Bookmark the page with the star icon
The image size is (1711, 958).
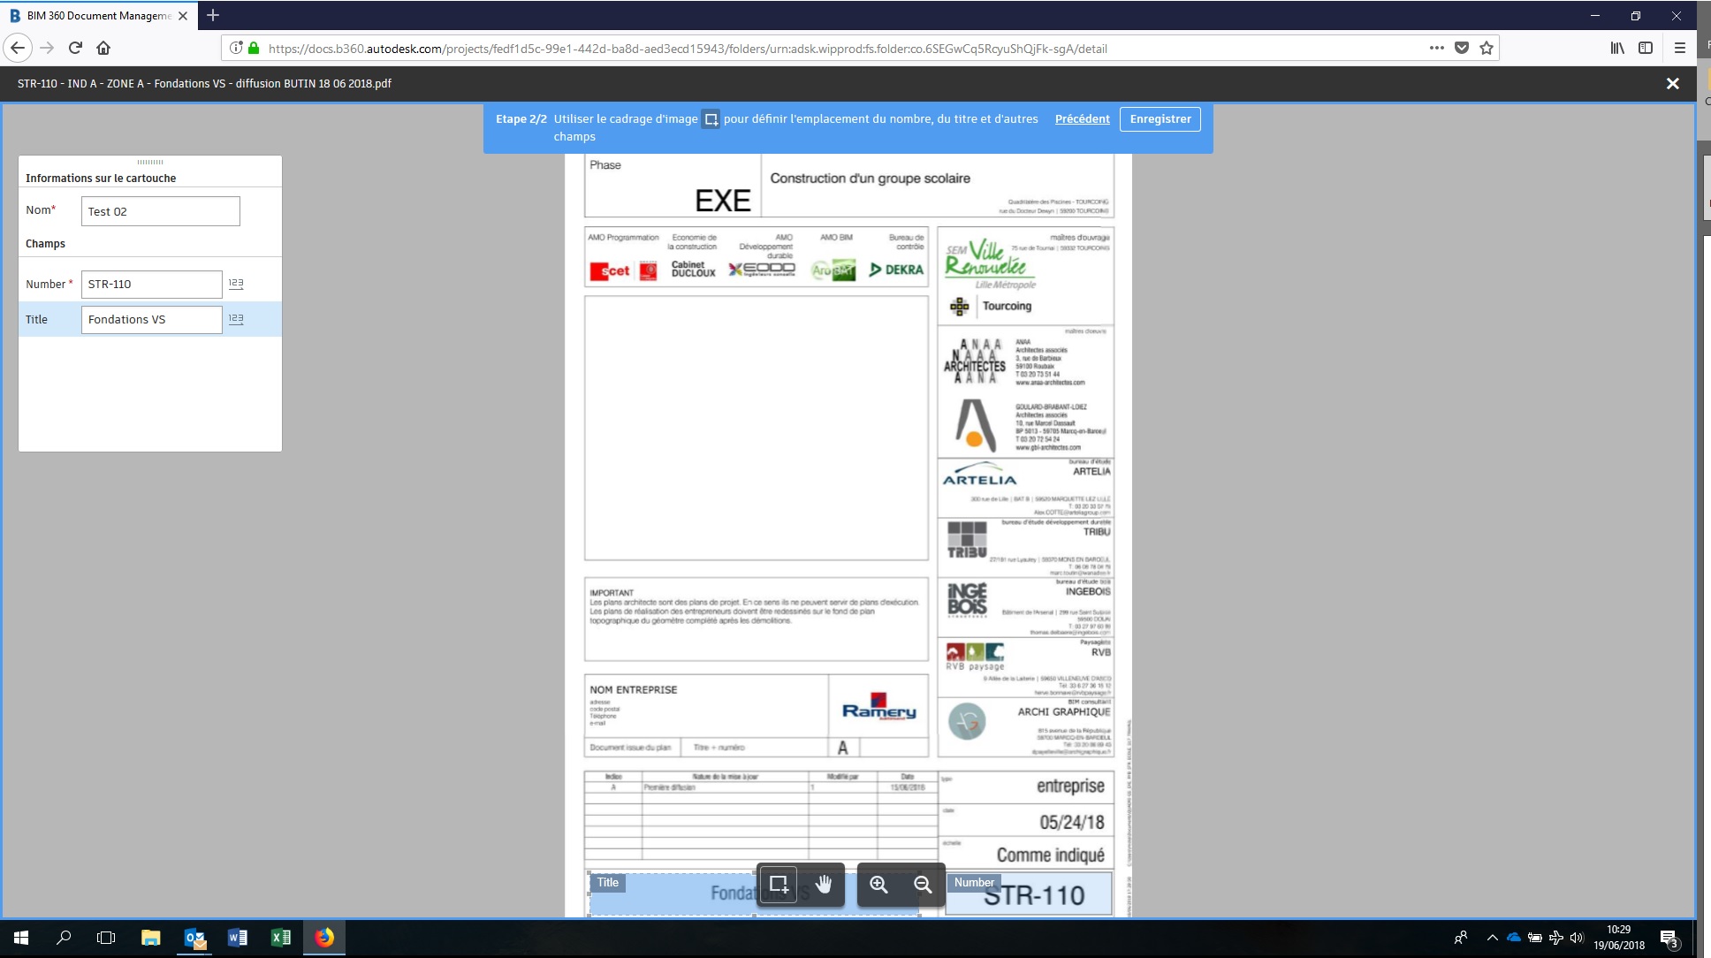pyautogui.click(x=1485, y=49)
